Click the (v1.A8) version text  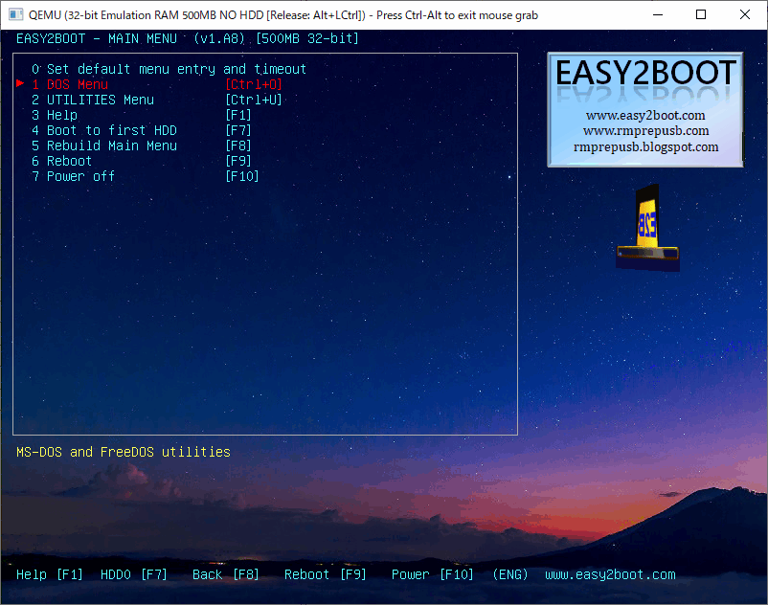point(219,38)
